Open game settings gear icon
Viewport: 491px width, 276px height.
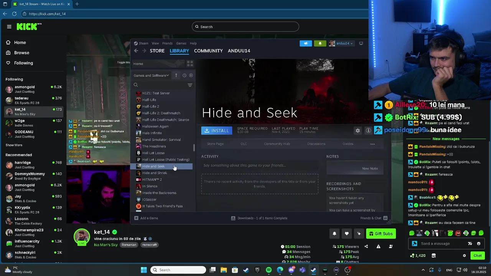358,131
